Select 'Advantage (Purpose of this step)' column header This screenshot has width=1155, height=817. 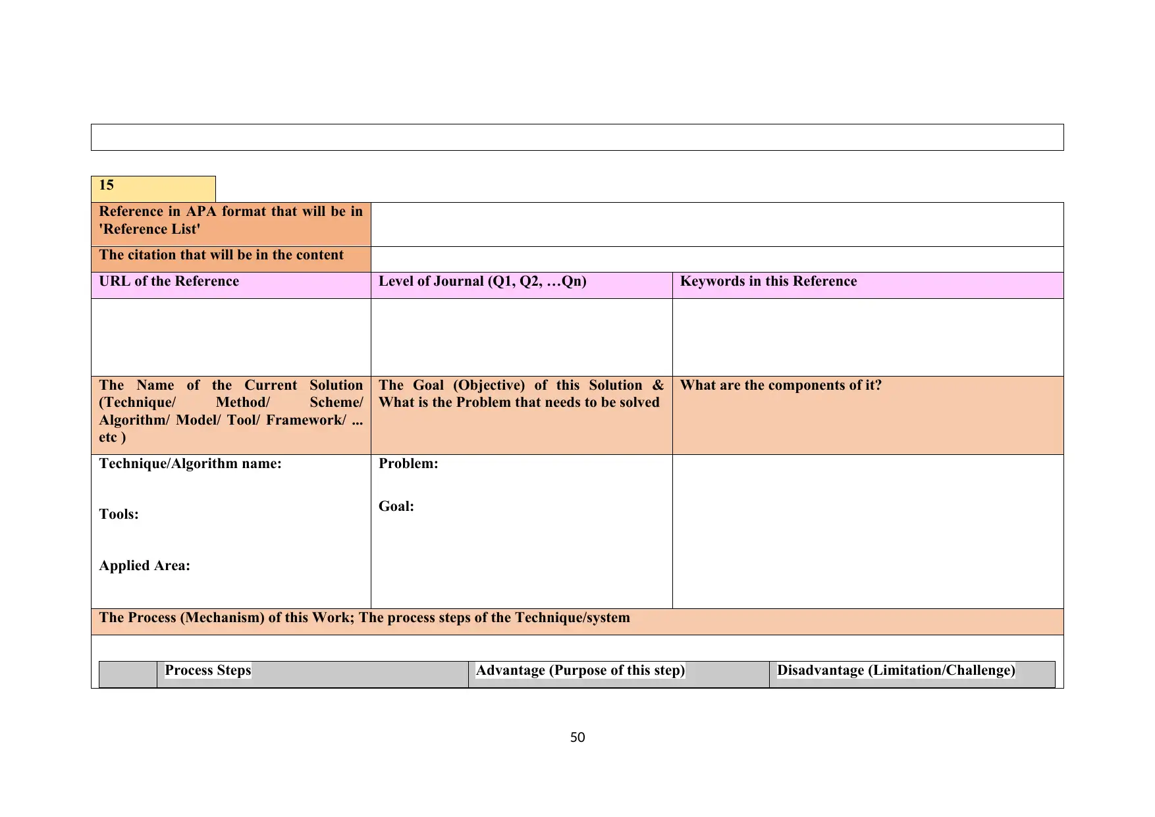click(619, 674)
